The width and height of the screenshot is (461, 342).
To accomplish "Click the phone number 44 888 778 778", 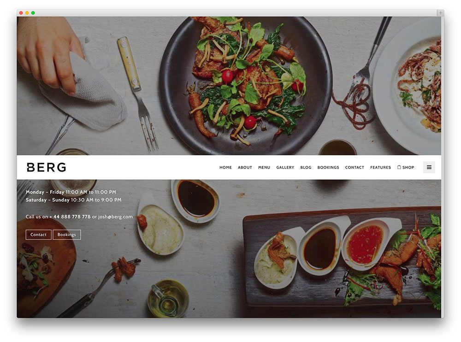I will (x=72, y=217).
